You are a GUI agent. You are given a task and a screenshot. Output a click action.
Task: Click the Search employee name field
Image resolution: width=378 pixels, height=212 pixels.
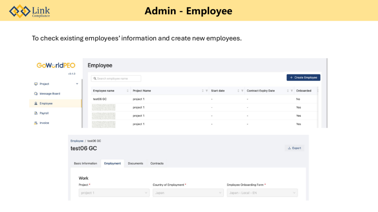(x=116, y=78)
